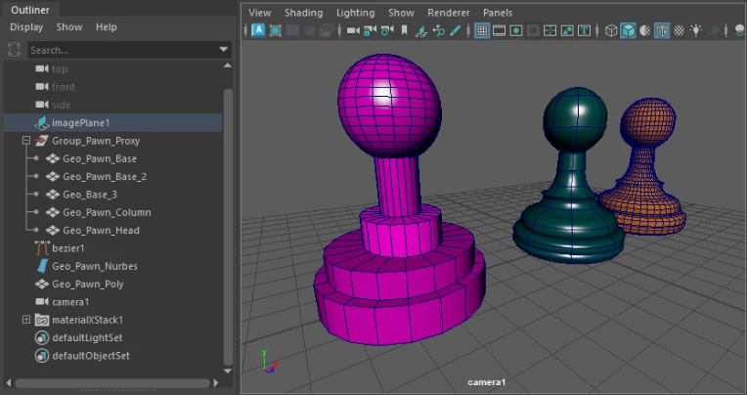Click the film gate icon

click(499, 30)
